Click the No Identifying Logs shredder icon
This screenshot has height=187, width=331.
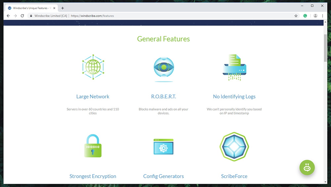pos(234,68)
